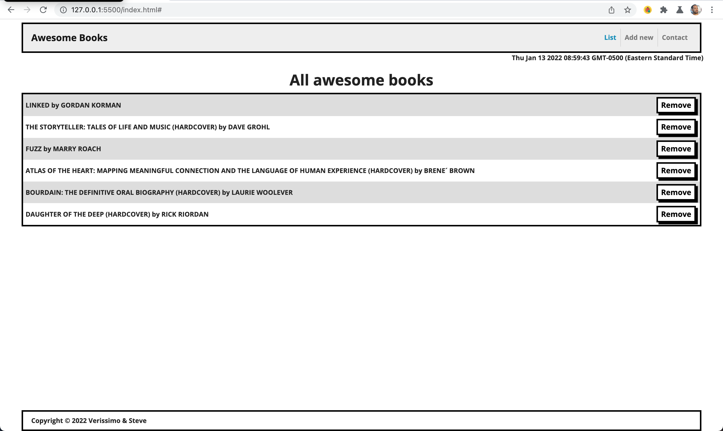Image resolution: width=723 pixels, height=431 pixels.
Task: Click the Storyteller by DAVE GROHL entry text
Action: 148,127
